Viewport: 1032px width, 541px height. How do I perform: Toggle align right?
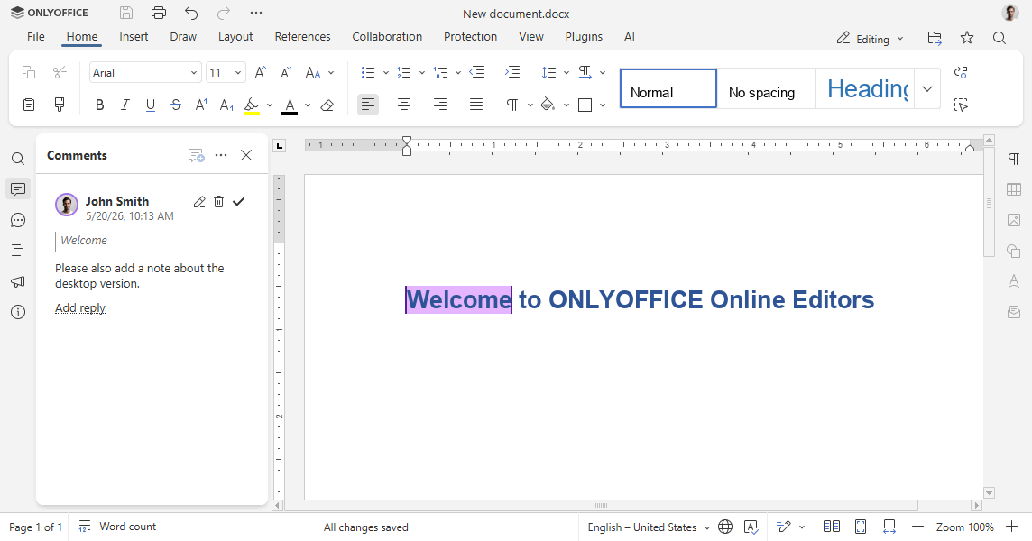pos(440,105)
